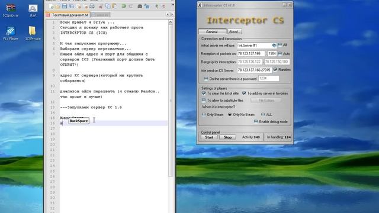Expand the toolbar overflow chevron
This screenshot has height=213, width=379.
tap(172, 5)
